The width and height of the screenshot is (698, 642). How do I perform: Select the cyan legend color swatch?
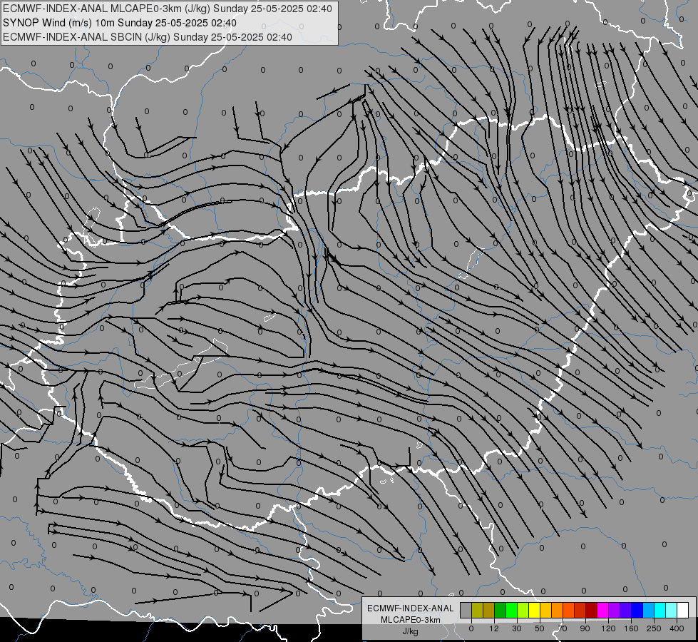tap(659, 611)
